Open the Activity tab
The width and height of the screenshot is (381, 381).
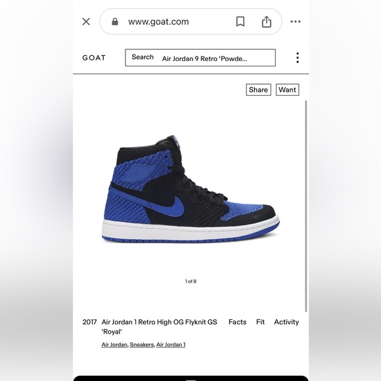click(286, 322)
